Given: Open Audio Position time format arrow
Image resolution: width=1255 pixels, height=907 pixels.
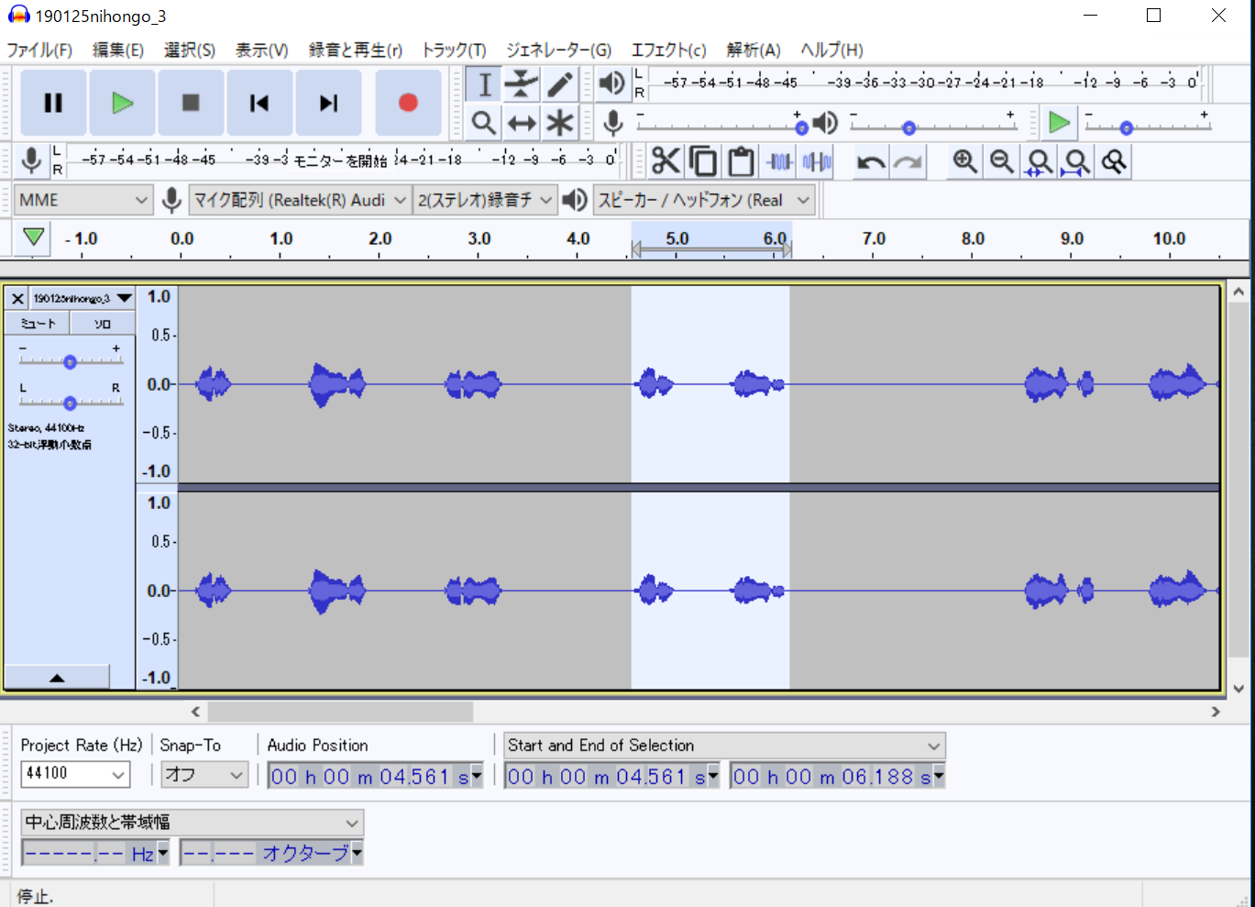Looking at the screenshot, I should pos(477,777).
